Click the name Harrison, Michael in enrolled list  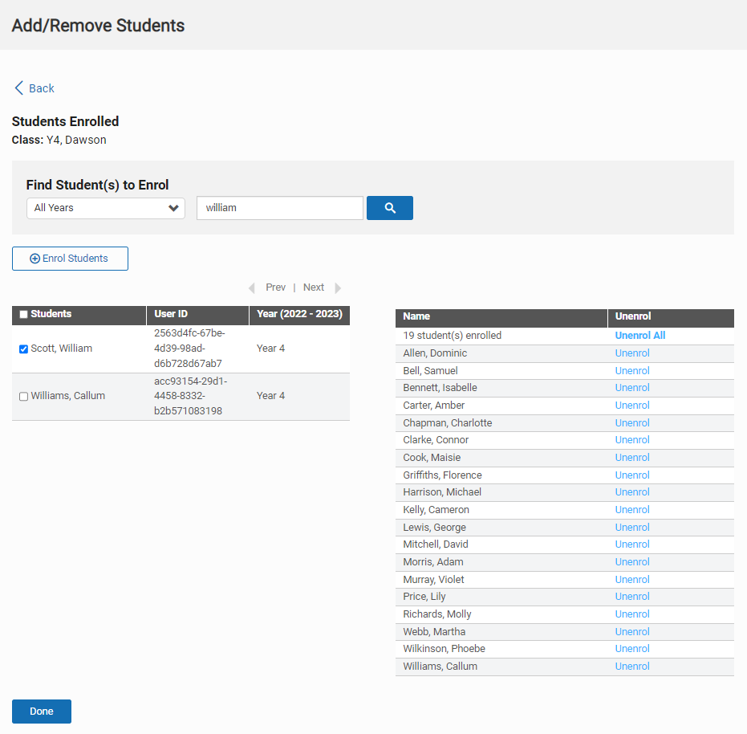pos(442,491)
